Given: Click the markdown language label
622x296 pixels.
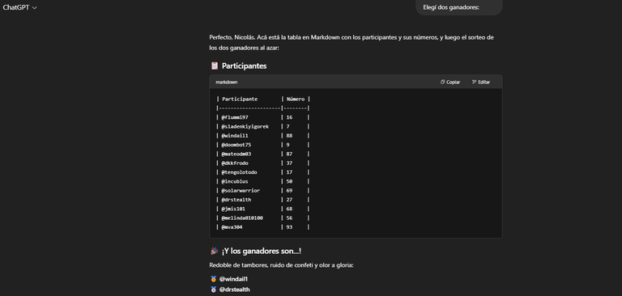Looking at the screenshot, I should pos(227,82).
